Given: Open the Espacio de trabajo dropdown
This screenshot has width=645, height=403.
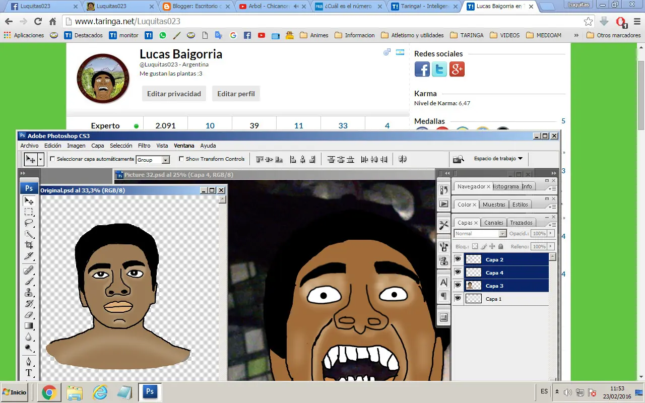Looking at the screenshot, I should (x=498, y=159).
